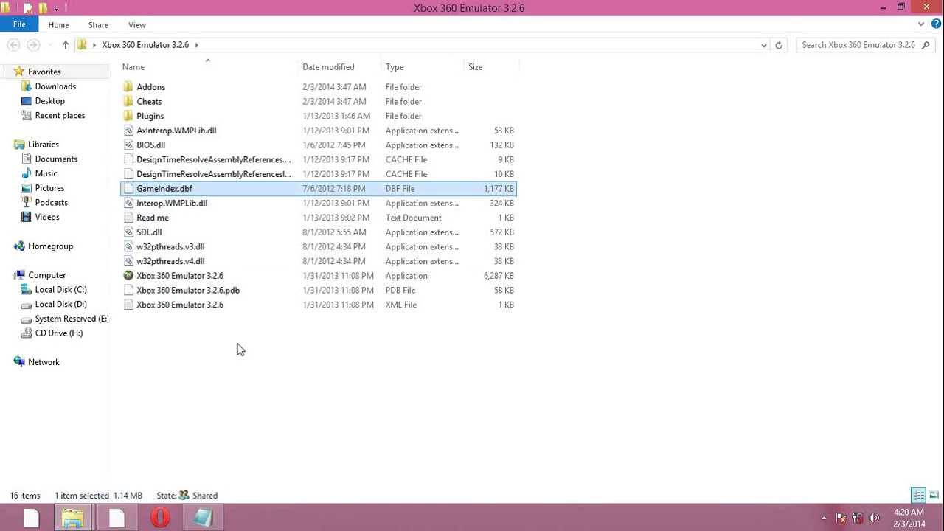Image resolution: width=944 pixels, height=531 pixels.
Task: Click the Xbox 360 Emulator 3.2.6 breadcrumb
Action: point(145,45)
